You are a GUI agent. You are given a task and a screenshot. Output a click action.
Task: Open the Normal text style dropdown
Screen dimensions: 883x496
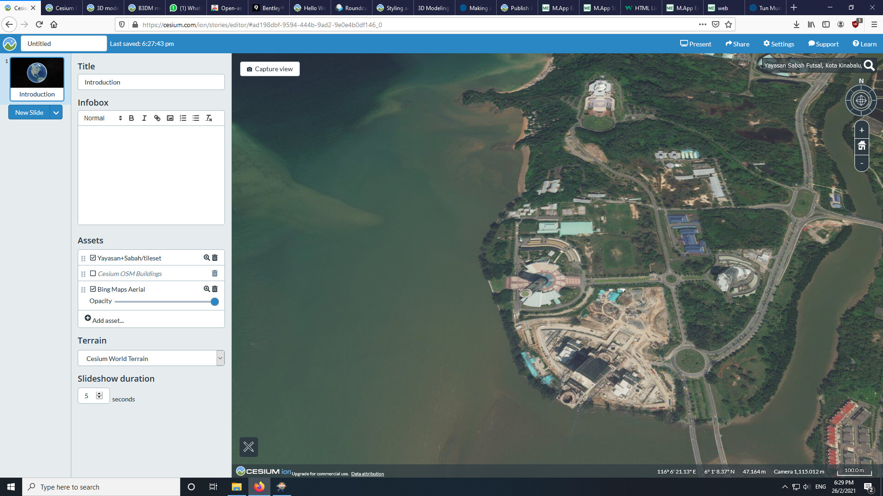point(103,118)
